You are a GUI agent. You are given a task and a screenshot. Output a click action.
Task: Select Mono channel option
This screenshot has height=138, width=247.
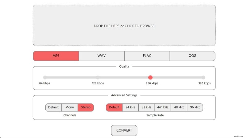click(x=70, y=108)
